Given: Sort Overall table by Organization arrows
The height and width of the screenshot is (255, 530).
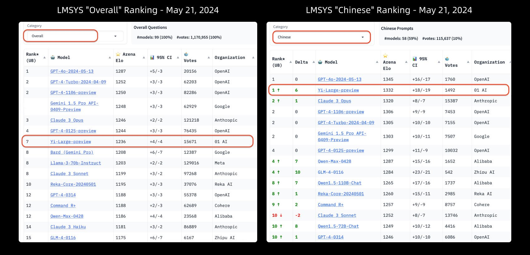Looking at the screenshot, I should [x=253, y=58].
